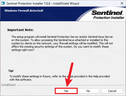Click the separator line beside InstallShield
126x96 pixels.
[71, 85]
